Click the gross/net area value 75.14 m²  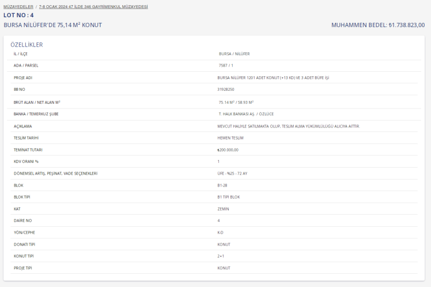pyautogui.click(x=237, y=102)
